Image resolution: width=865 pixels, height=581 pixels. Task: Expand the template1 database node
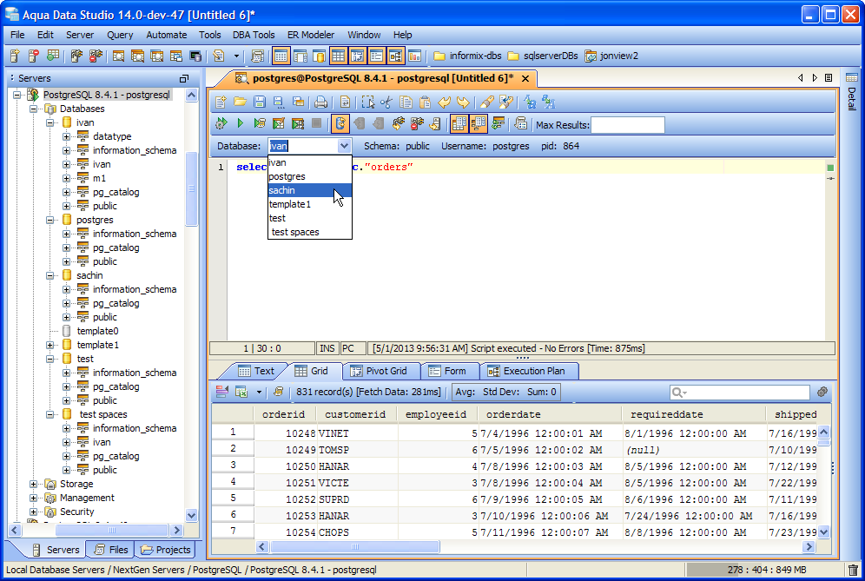click(50, 345)
